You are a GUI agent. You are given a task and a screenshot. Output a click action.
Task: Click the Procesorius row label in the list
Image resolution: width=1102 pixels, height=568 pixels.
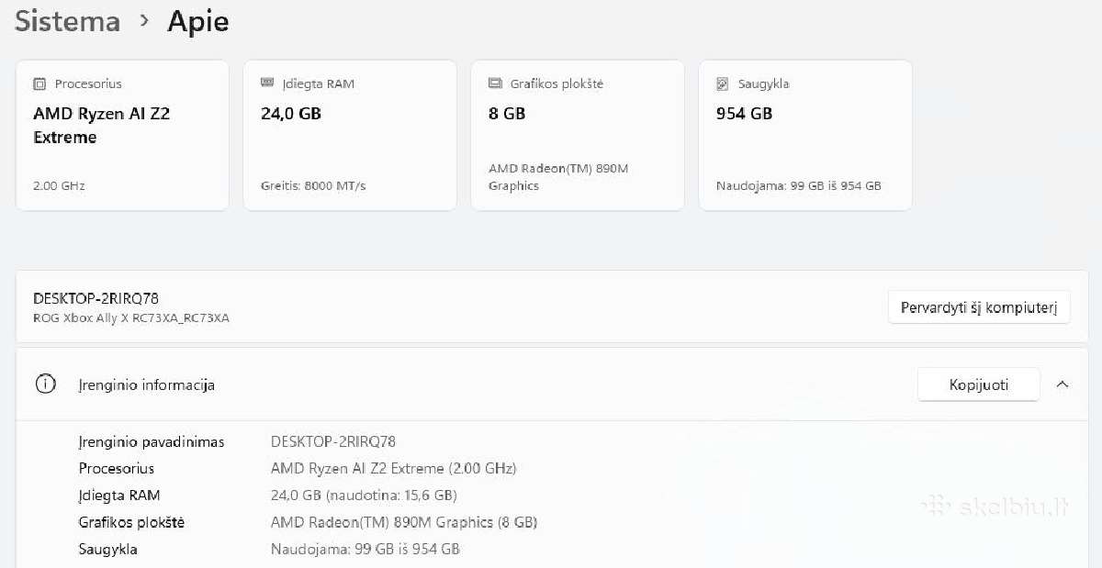pos(117,468)
